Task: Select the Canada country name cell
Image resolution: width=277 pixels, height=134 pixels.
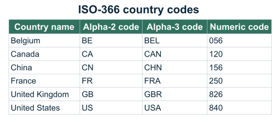Action: point(44,54)
